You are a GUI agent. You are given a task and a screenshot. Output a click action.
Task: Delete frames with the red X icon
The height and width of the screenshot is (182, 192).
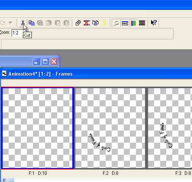[x=87, y=23]
